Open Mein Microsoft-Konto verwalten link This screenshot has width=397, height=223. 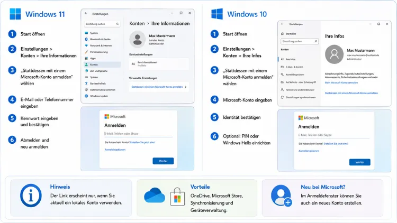(341, 82)
